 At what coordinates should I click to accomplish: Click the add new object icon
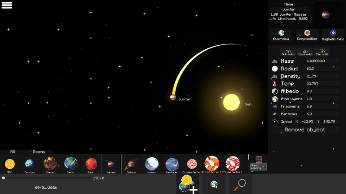pos(188,184)
